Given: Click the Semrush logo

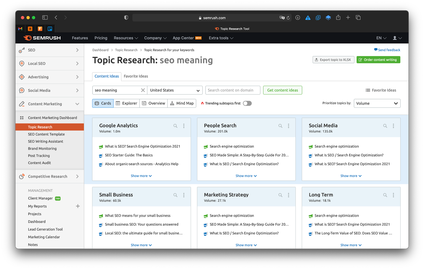Looking at the screenshot, I should pyautogui.click(x=42, y=38).
